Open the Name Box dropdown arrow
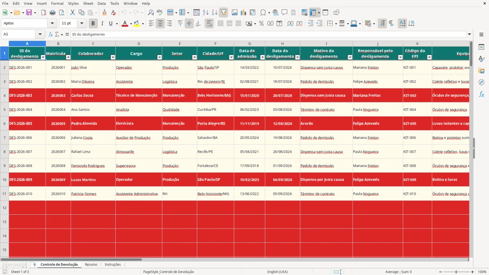This screenshot has width=489, height=275. (40, 34)
